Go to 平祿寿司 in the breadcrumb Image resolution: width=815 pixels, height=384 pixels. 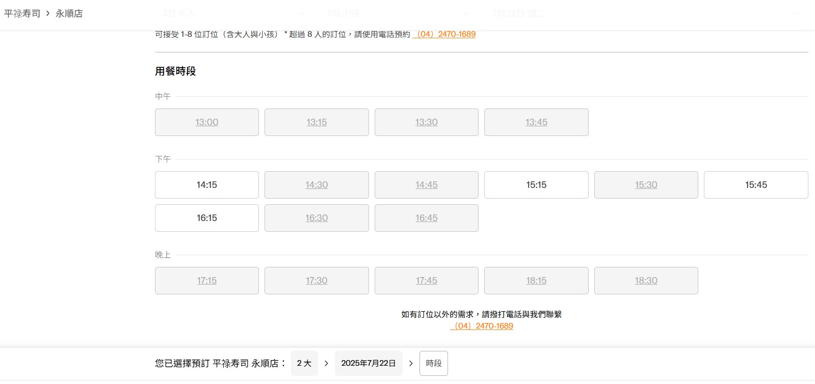pyautogui.click(x=22, y=14)
